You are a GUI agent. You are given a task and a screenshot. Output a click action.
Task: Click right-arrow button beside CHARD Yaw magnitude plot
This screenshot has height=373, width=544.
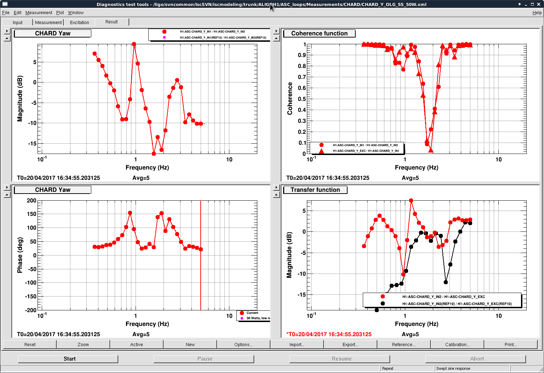(x=7, y=31)
